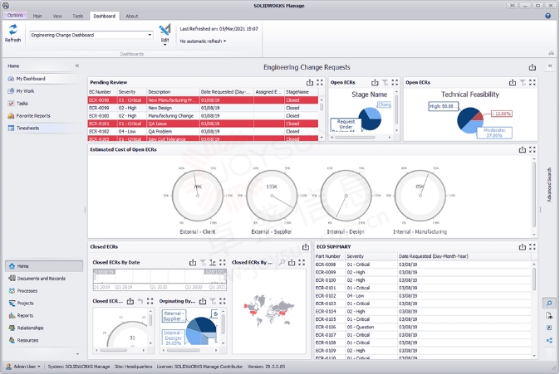Image resolution: width=560 pixels, height=374 pixels.
Task: Export the Estimated Cost of Open ECRs panel
Action: tap(523, 150)
